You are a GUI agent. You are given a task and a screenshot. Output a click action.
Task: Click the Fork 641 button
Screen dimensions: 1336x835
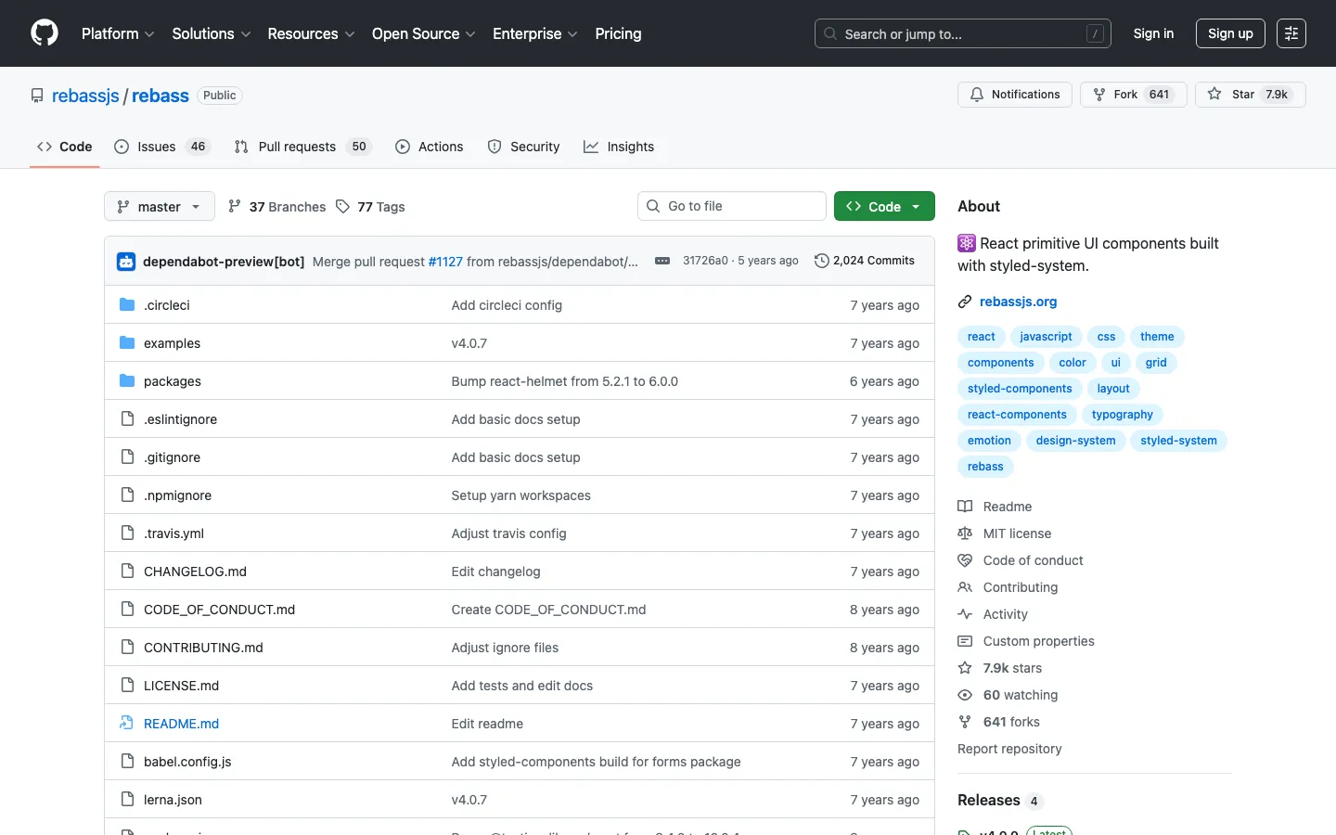coord(1134,95)
